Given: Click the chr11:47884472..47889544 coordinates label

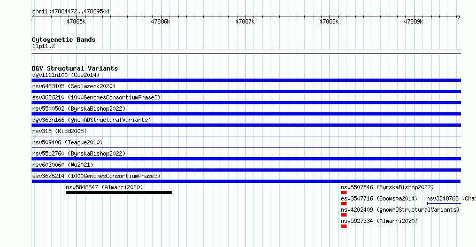Looking at the screenshot, I should pos(71,12).
